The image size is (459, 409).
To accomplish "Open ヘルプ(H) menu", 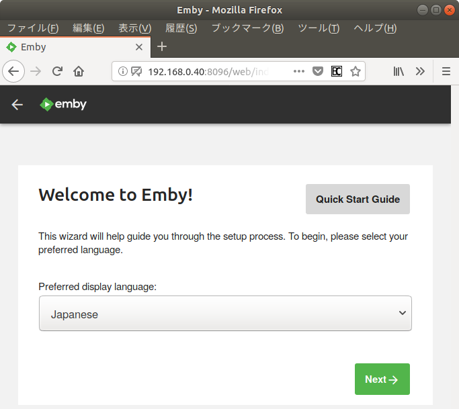I will coord(375,28).
